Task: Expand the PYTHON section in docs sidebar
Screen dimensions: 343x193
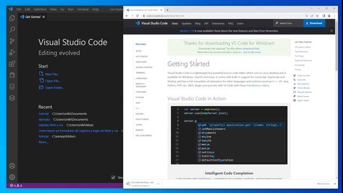Action: click(x=139, y=98)
